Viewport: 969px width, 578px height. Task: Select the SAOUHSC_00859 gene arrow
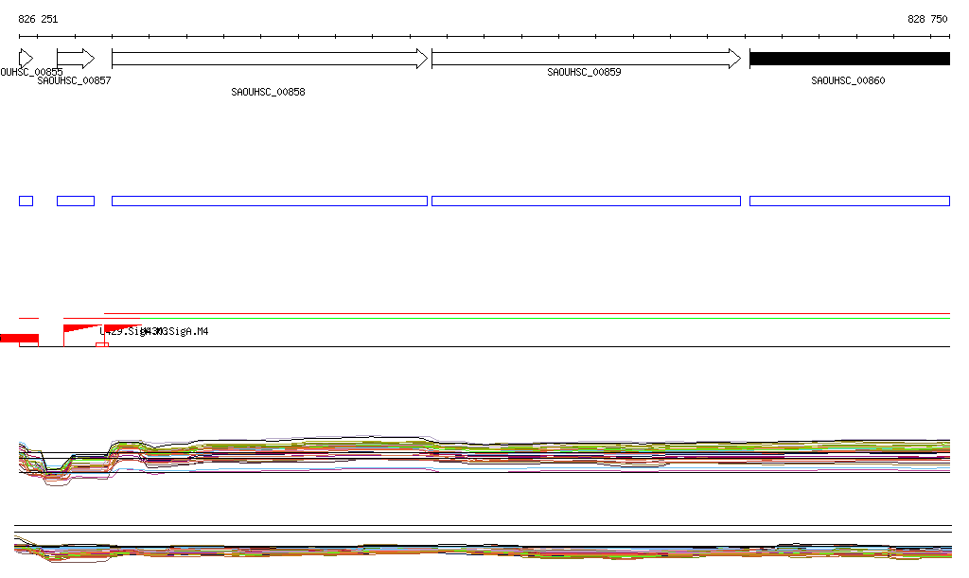pos(586,59)
